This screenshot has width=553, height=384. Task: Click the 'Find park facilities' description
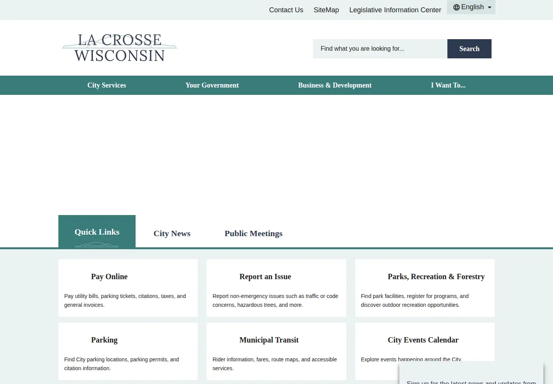(x=415, y=300)
